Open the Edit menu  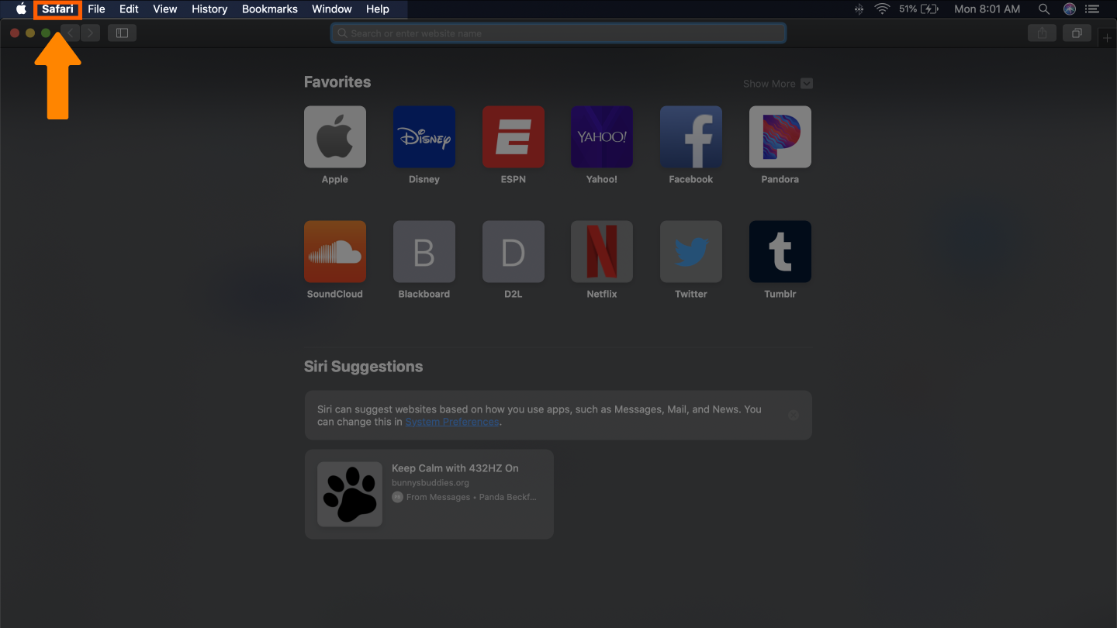129,9
